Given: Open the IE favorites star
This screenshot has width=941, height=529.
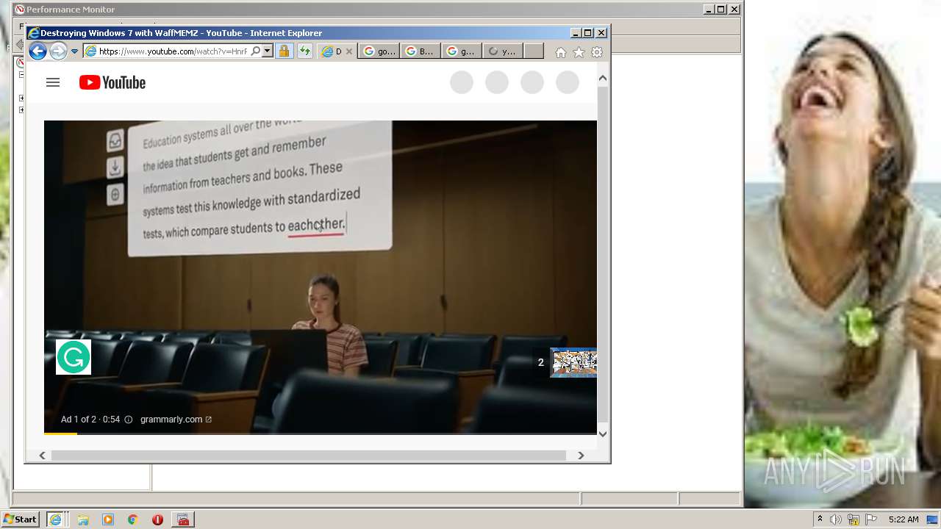Looking at the screenshot, I should tap(579, 52).
